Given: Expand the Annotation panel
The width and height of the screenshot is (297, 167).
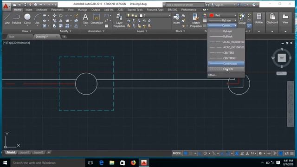Looking at the screenshot, I should click(x=96, y=31).
